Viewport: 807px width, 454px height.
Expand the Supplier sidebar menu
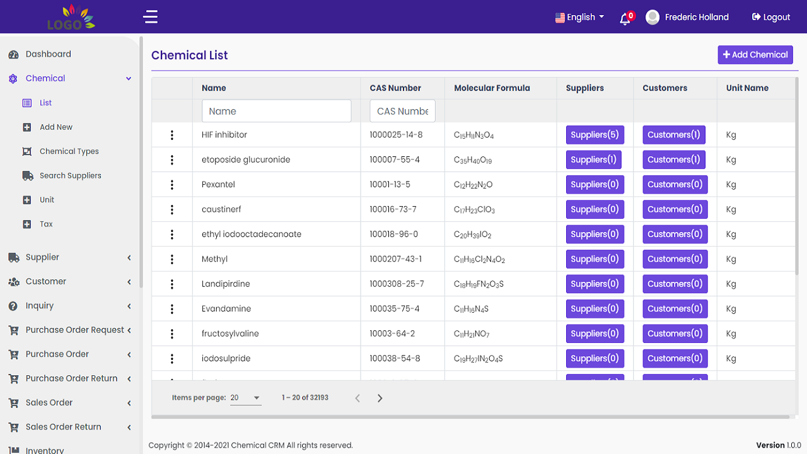pyautogui.click(x=69, y=257)
